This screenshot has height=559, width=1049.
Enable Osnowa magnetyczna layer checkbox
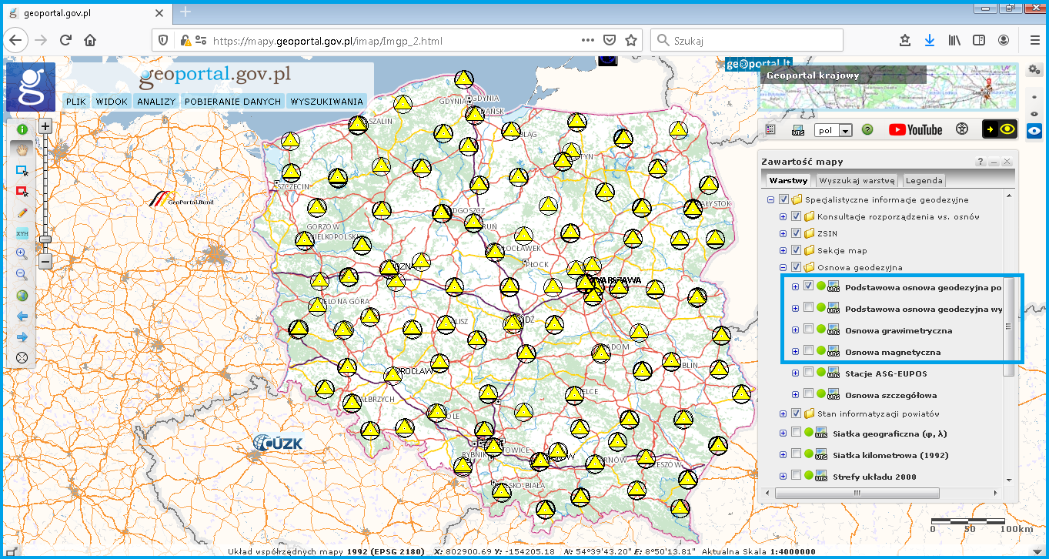809,351
